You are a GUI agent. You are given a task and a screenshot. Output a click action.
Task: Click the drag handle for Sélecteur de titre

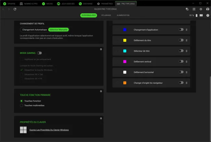(x=187, y=51)
